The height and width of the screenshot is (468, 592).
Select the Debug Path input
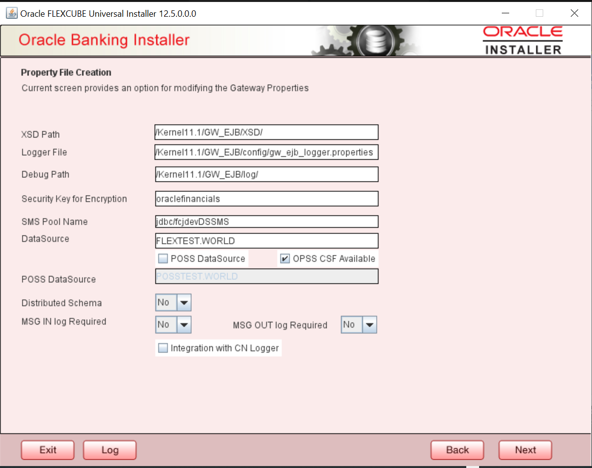point(267,174)
